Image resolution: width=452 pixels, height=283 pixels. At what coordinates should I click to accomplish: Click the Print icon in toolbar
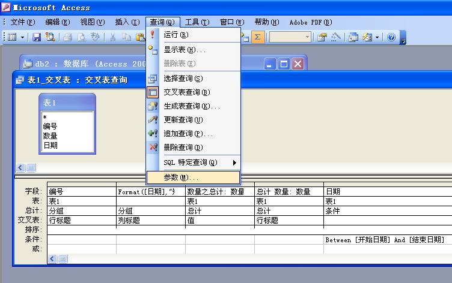(68, 37)
